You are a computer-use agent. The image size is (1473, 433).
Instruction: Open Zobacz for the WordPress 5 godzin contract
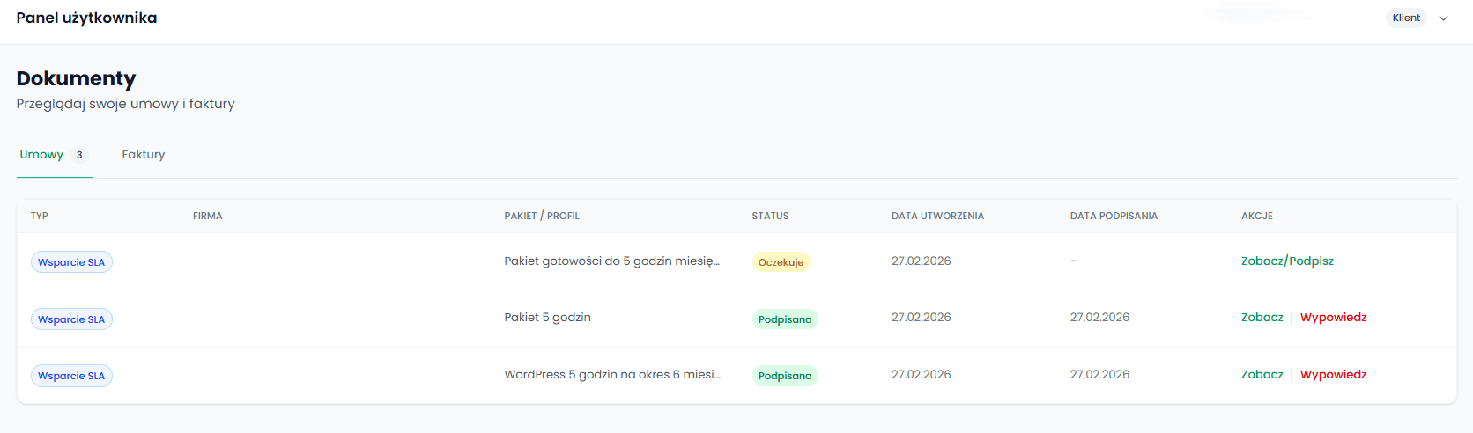(x=1262, y=375)
